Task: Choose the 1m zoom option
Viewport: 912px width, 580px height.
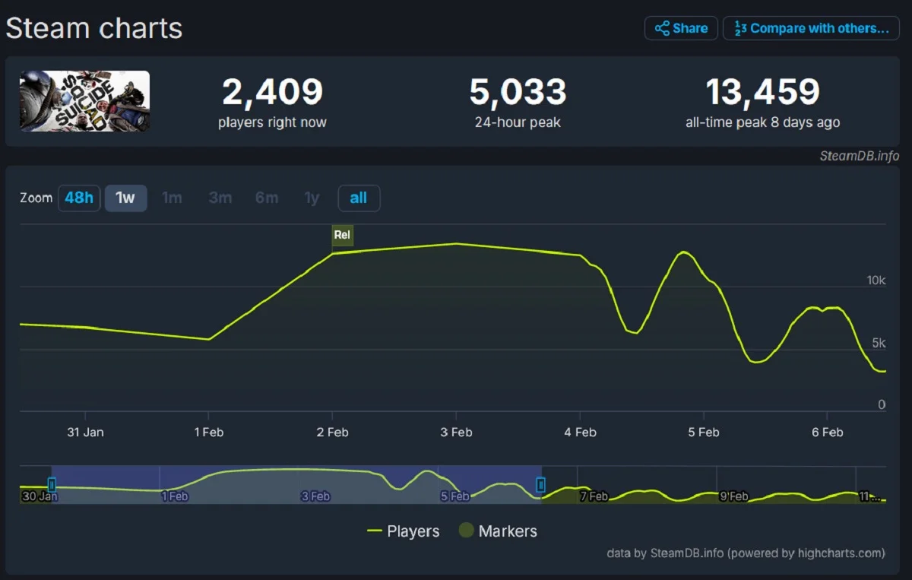Action: (173, 198)
